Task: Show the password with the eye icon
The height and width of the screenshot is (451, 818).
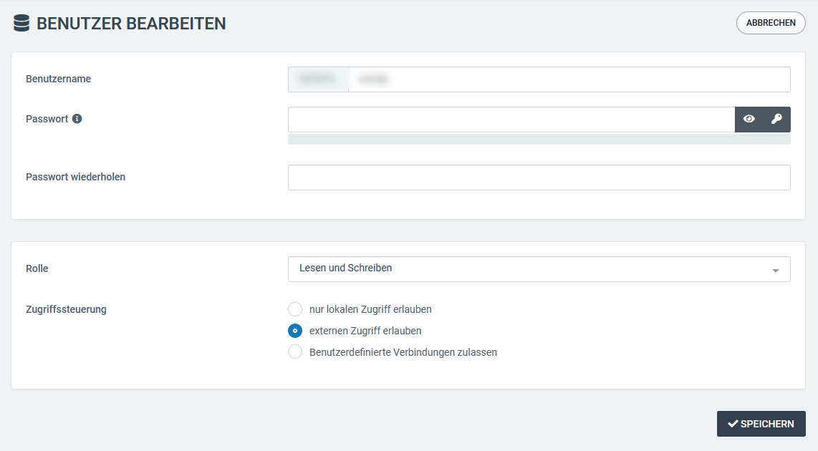Action: (x=749, y=120)
